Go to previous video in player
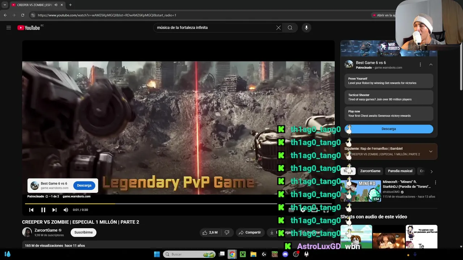 [x=31, y=210]
